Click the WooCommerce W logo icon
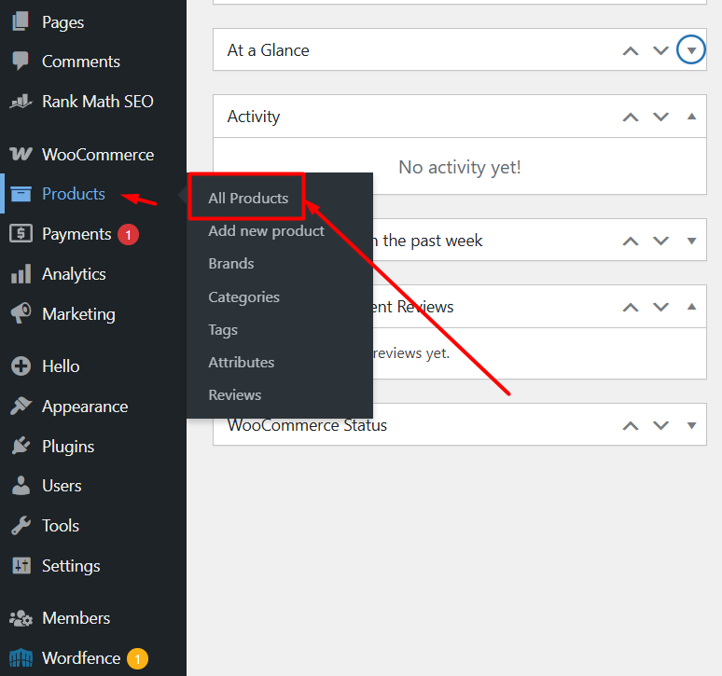The height and width of the screenshot is (676, 722). (21, 154)
